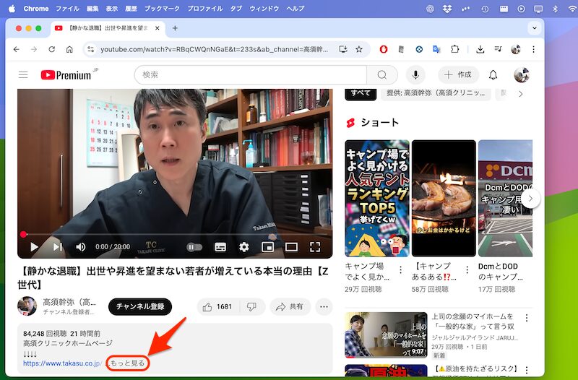This screenshot has height=380, width=578.
Task: Like the video with 1681 likes
Action: click(219, 306)
